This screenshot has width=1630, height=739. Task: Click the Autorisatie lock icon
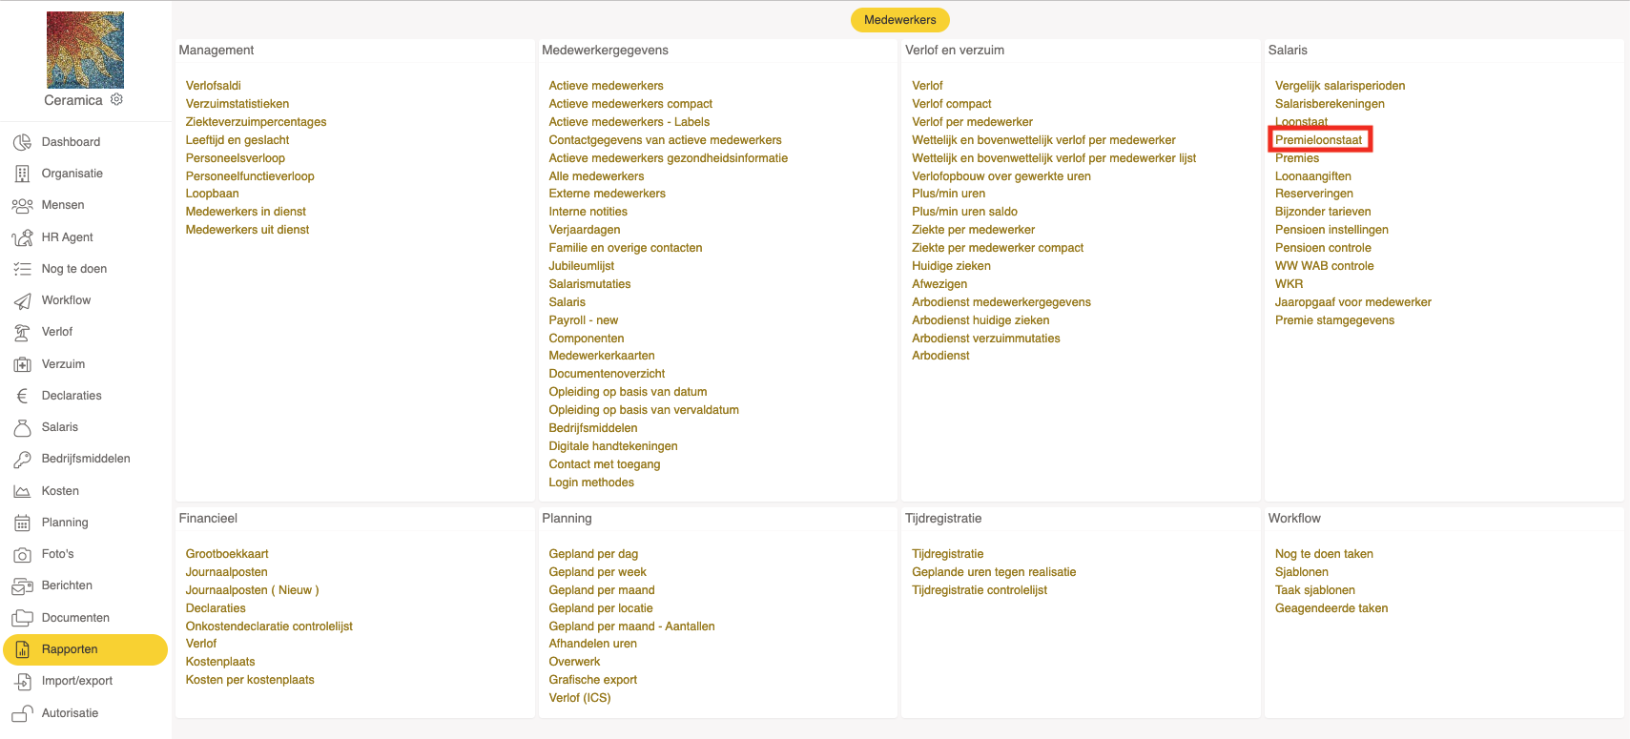(x=23, y=713)
